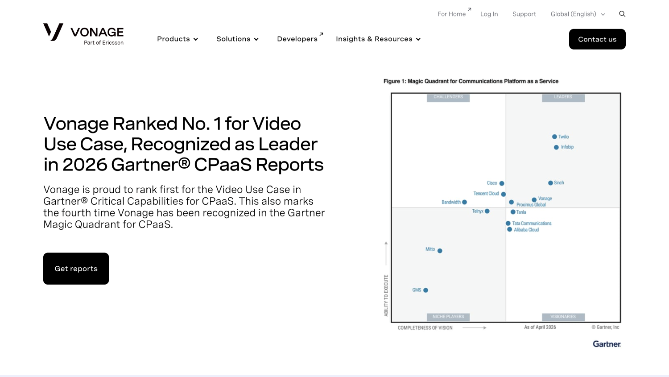Image resolution: width=669 pixels, height=377 pixels.
Task: Click the page headline about Vonage ranking
Action: tap(184, 144)
